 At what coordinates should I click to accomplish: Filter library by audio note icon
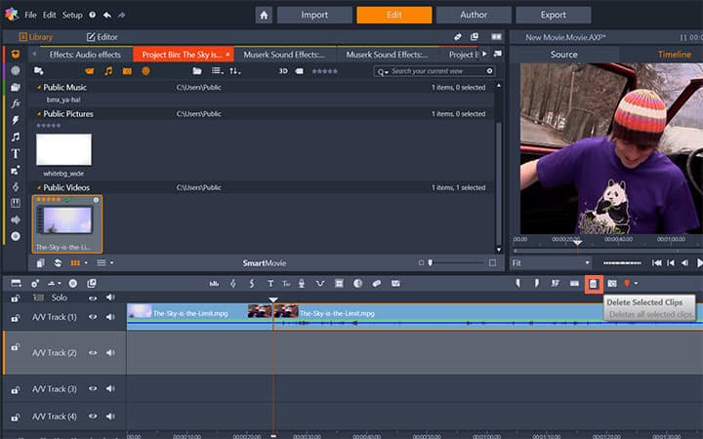(x=108, y=71)
